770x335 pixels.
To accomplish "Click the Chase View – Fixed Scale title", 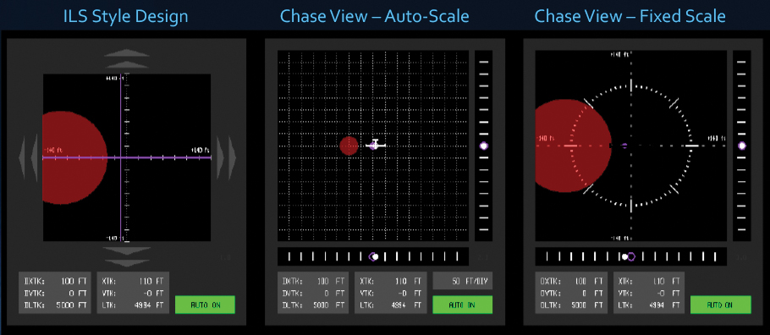I will coord(630,16).
